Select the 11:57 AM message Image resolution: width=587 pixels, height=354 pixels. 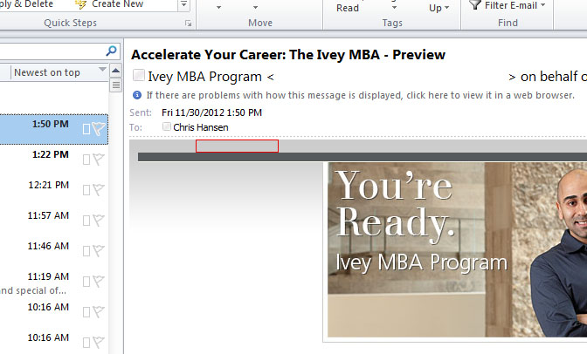point(54,221)
